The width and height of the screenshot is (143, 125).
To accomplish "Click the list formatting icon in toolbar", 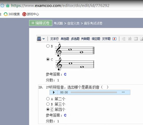I will [124, 39].
